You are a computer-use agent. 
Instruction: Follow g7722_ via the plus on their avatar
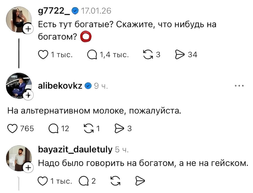coord(28,29)
